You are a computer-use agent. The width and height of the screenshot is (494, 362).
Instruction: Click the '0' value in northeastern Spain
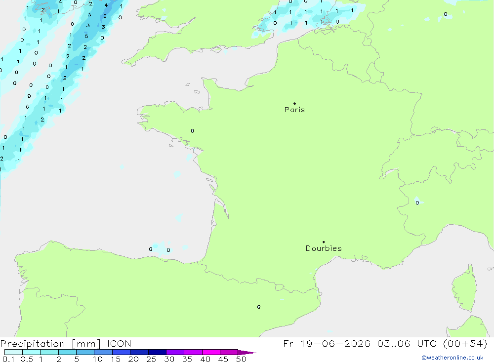click(x=259, y=307)
